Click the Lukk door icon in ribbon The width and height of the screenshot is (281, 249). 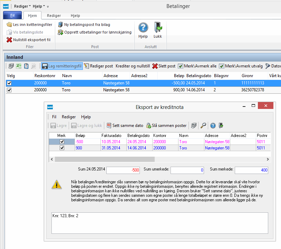click(158, 28)
